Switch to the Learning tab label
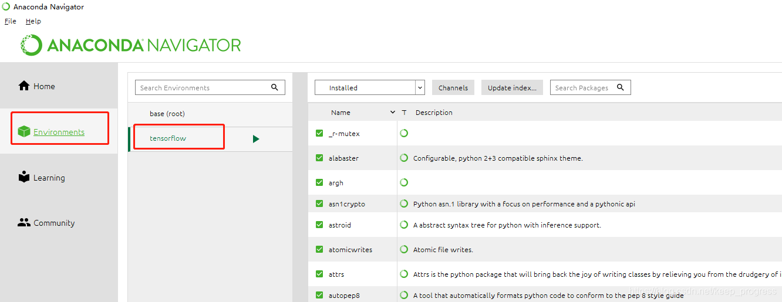This screenshot has width=782, height=302. [x=49, y=178]
